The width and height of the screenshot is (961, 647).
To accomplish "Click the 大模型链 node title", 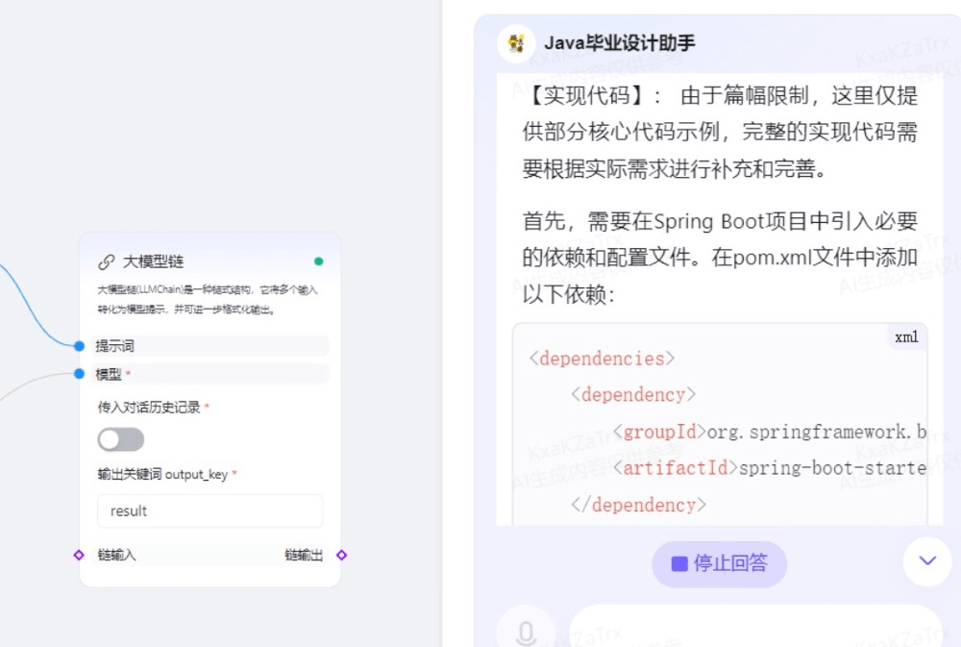I will pos(153,261).
